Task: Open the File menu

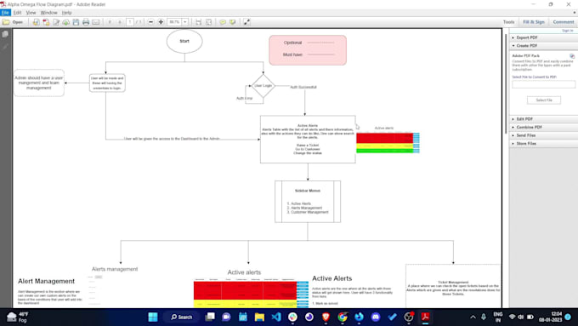Action: click(x=6, y=13)
